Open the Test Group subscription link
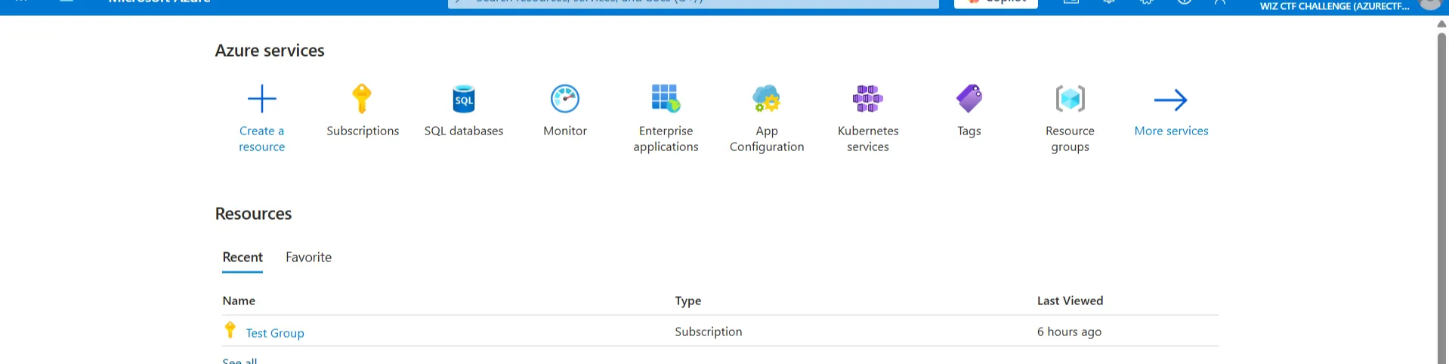The width and height of the screenshot is (1449, 364). 275,333
